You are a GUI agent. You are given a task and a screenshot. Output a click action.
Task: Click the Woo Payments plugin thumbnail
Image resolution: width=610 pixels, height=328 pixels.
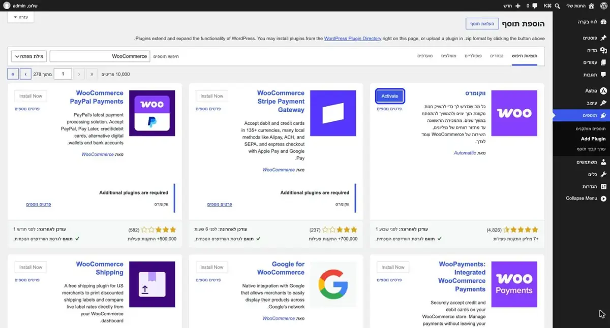514,284
